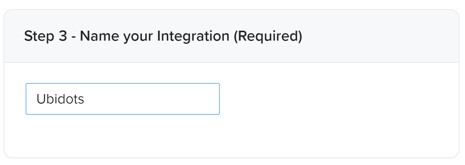
Task: Click the word Name in the heading
Action: 93,36
